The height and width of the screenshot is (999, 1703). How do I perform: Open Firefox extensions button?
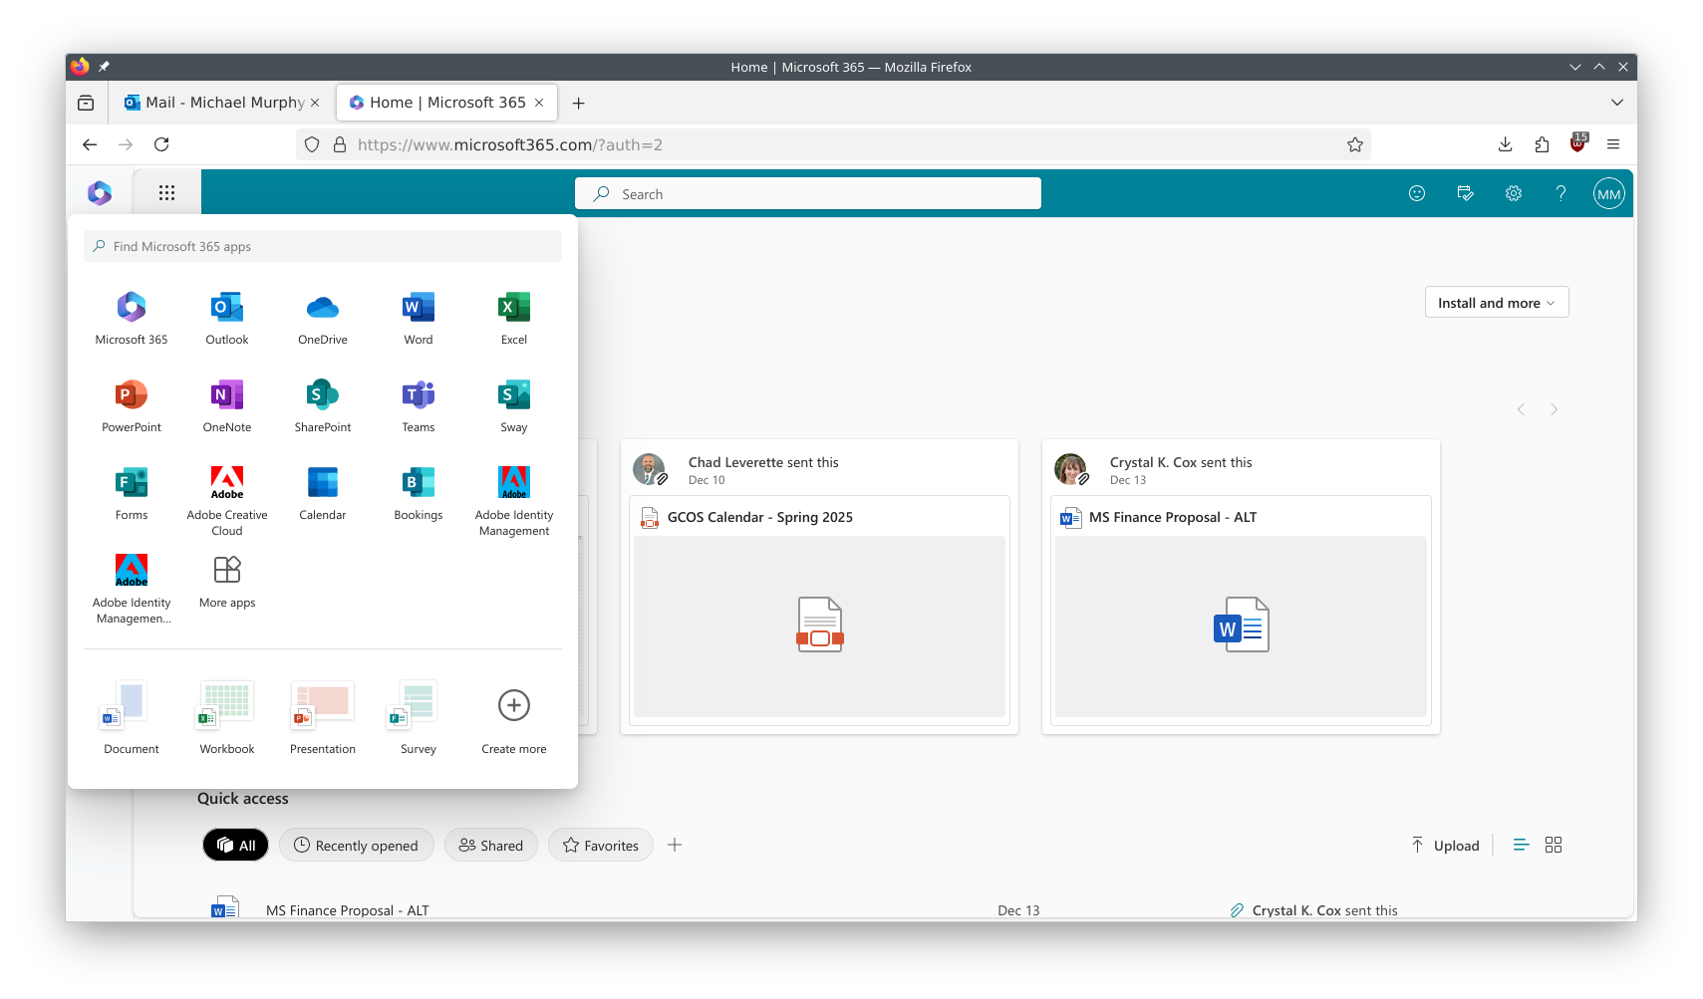1542,144
